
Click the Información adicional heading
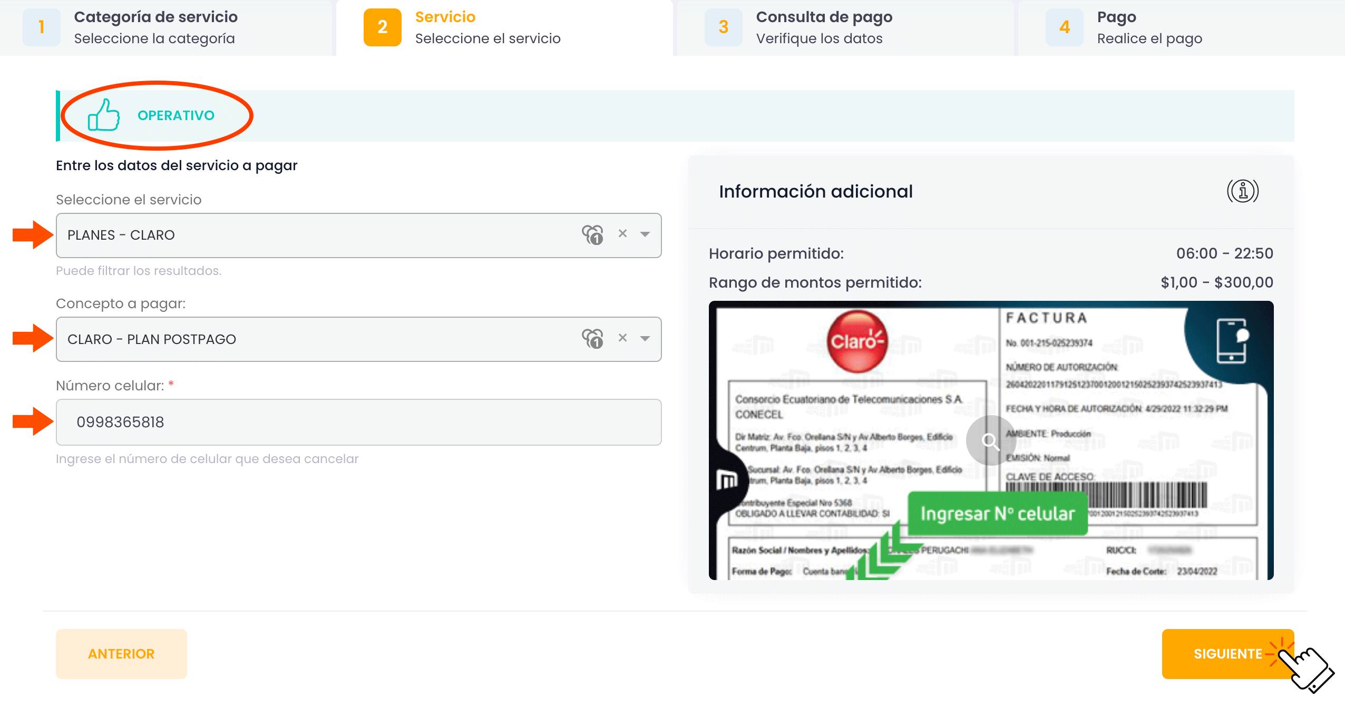coord(816,191)
